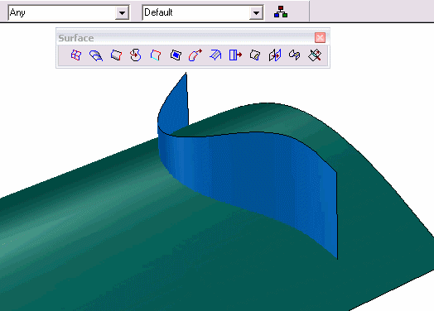Screen dimensions: 434x311
Task: Click the red-blue mesh patch surface icon
Action: click(x=76, y=55)
